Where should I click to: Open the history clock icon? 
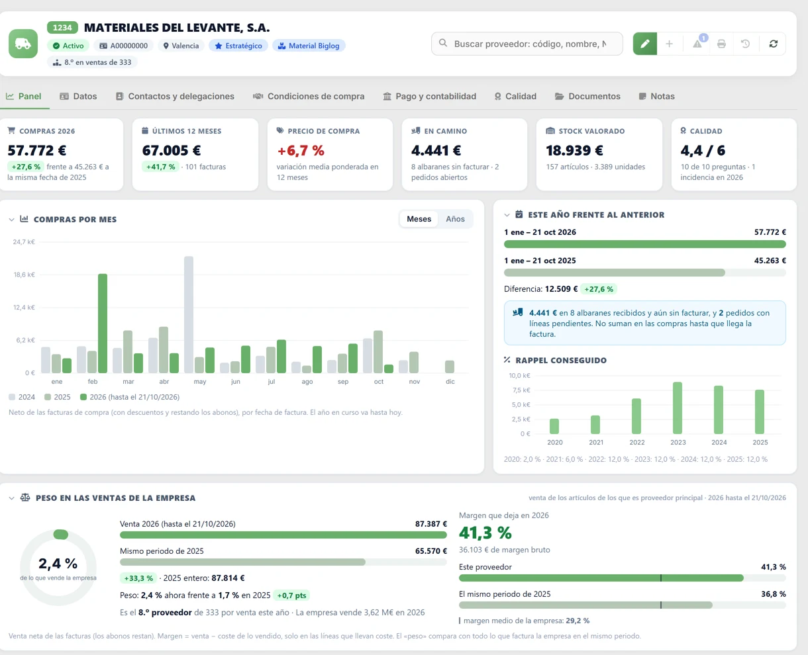coord(746,44)
